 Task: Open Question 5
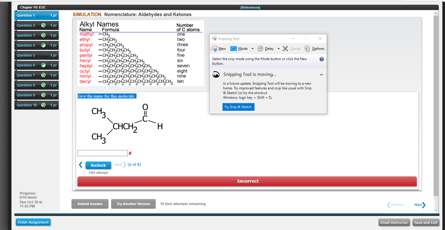[36, 55]
